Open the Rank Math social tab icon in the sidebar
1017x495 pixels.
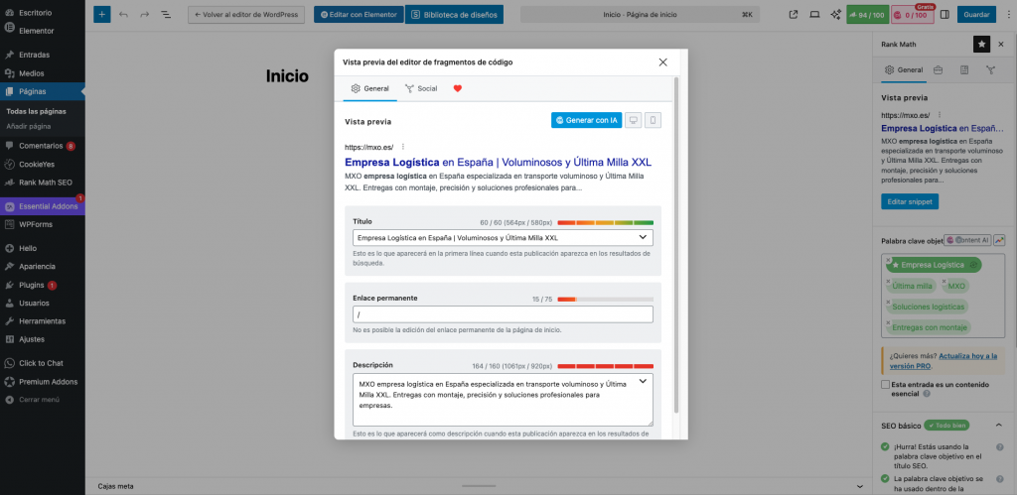[990, 70]
